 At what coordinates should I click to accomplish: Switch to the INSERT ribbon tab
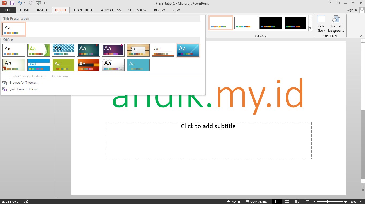tap(42, 10)
